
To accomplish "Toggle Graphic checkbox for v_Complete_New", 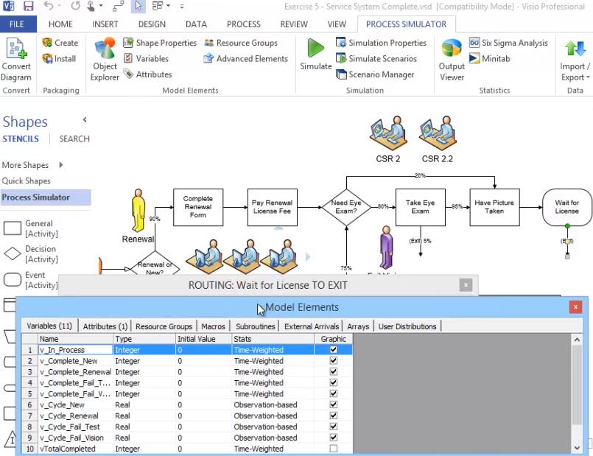I will point(333,360).
